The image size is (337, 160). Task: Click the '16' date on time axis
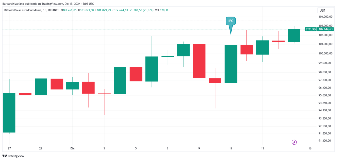[310, 149]
